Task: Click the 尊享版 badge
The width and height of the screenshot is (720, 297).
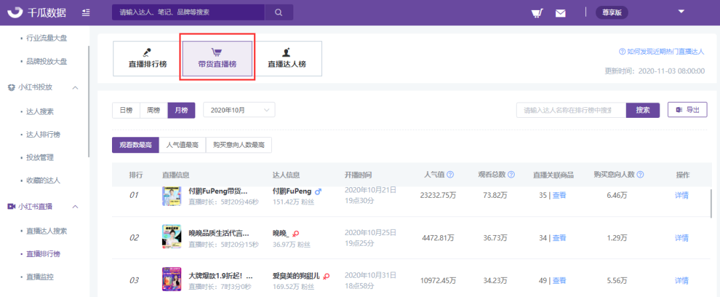Action: tap(611, 13)
